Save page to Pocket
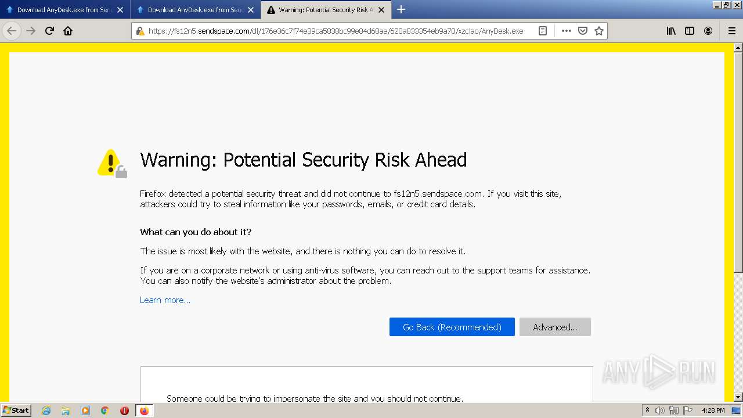Screen dimensions: 743x418 [x=583, y=31]
